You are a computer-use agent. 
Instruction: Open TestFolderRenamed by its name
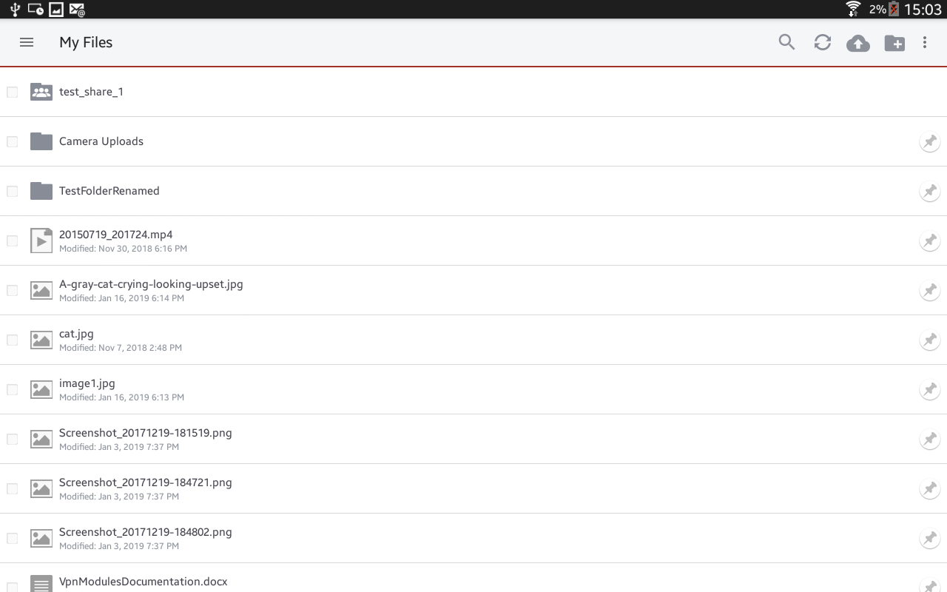109,191
